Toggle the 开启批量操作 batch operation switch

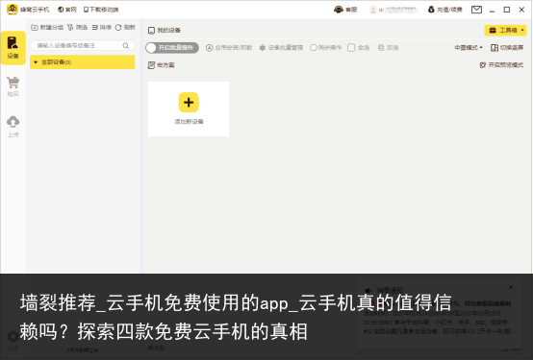click(172, 47)
